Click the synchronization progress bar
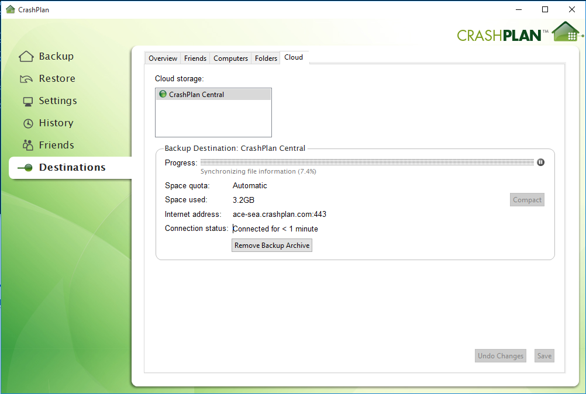Image resolution: width=586 pixels, height=394 pixels. tap(367, 162)
